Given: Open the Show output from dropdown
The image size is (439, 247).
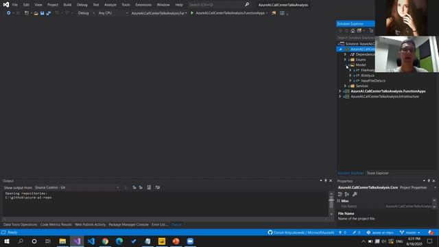Looking at the screenshot, I should (x=77, y=187).
